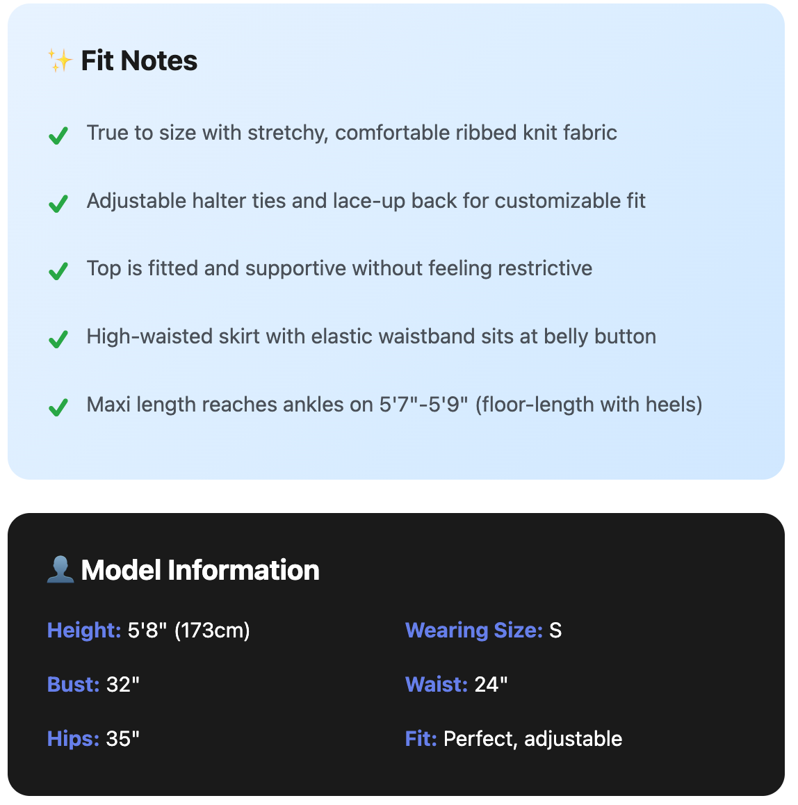This screenshot has width=798, height=805.
Task: Click the Fit label in model info
Action: [421, 739]
